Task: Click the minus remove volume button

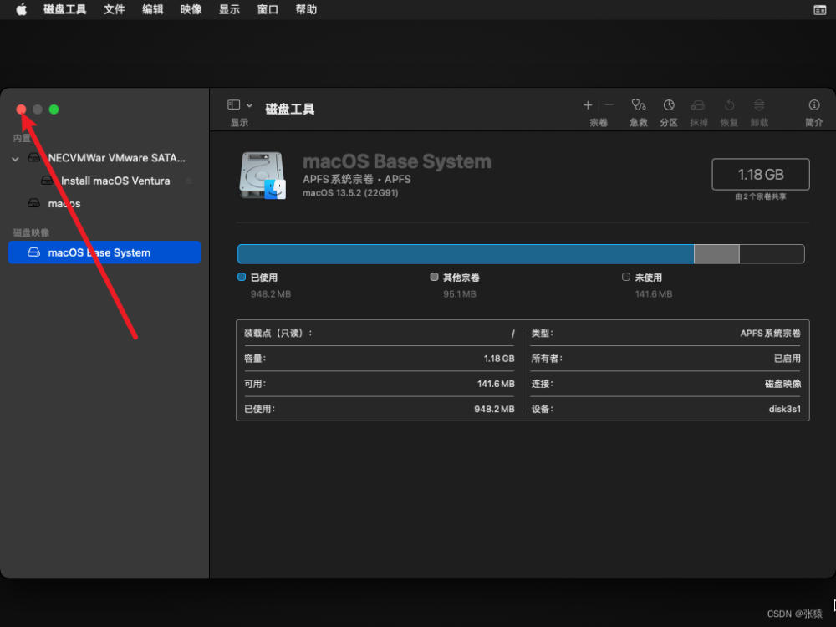Action: 609,105
